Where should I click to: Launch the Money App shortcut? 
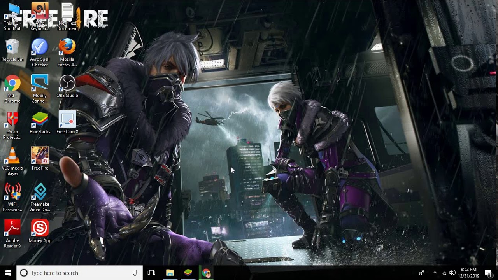click(x=40, y=231)
